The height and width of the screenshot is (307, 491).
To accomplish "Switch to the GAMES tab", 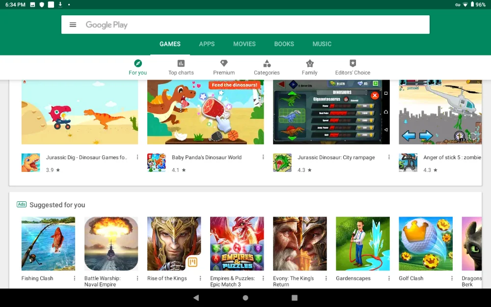I will [x=170, y=44].
